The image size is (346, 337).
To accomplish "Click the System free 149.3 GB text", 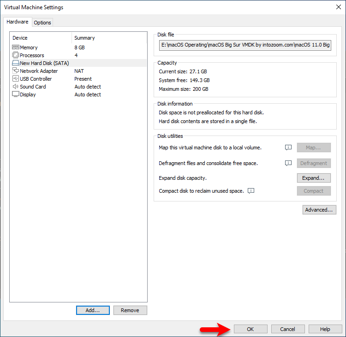I will click(x=184, y=80).
